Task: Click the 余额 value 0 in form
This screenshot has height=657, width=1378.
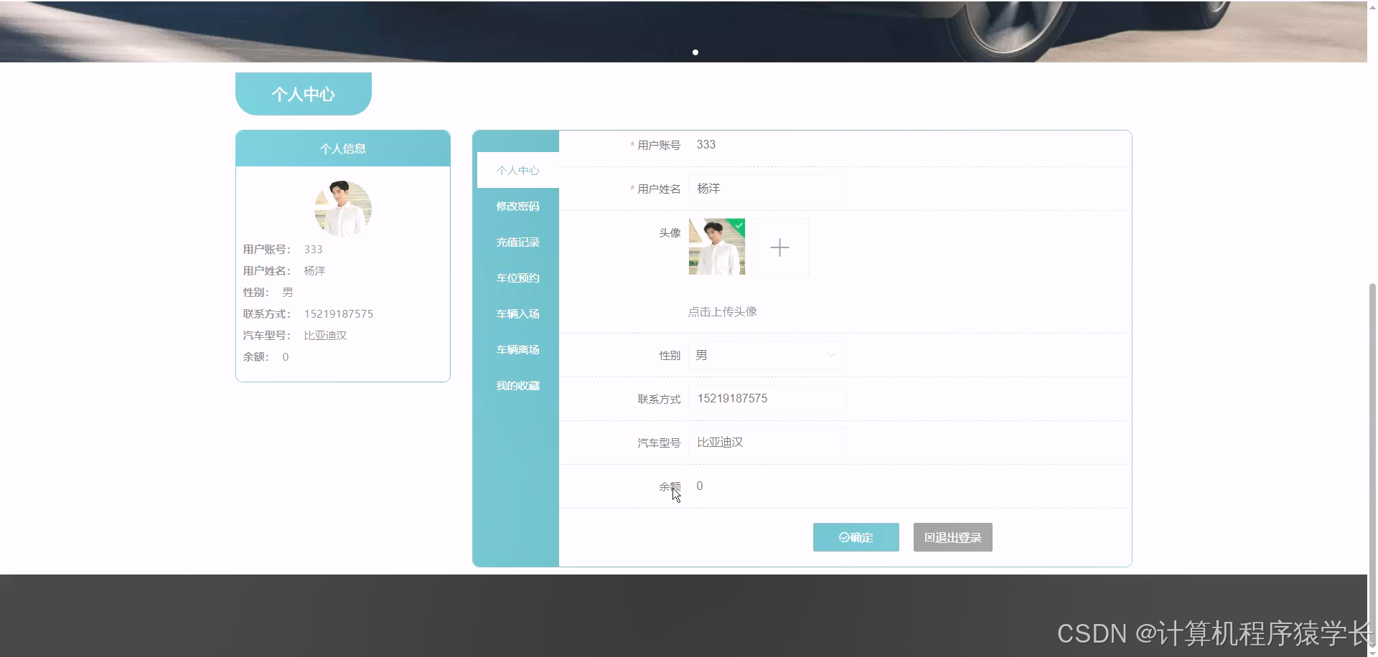Action: point(700,486)
